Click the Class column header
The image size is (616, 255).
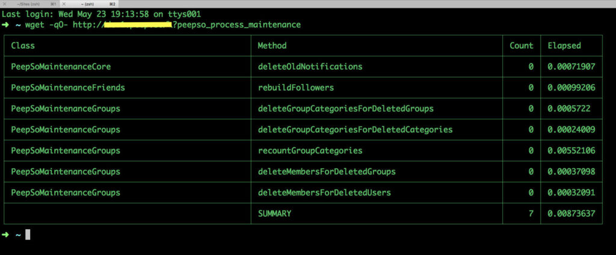pos(23,46)
